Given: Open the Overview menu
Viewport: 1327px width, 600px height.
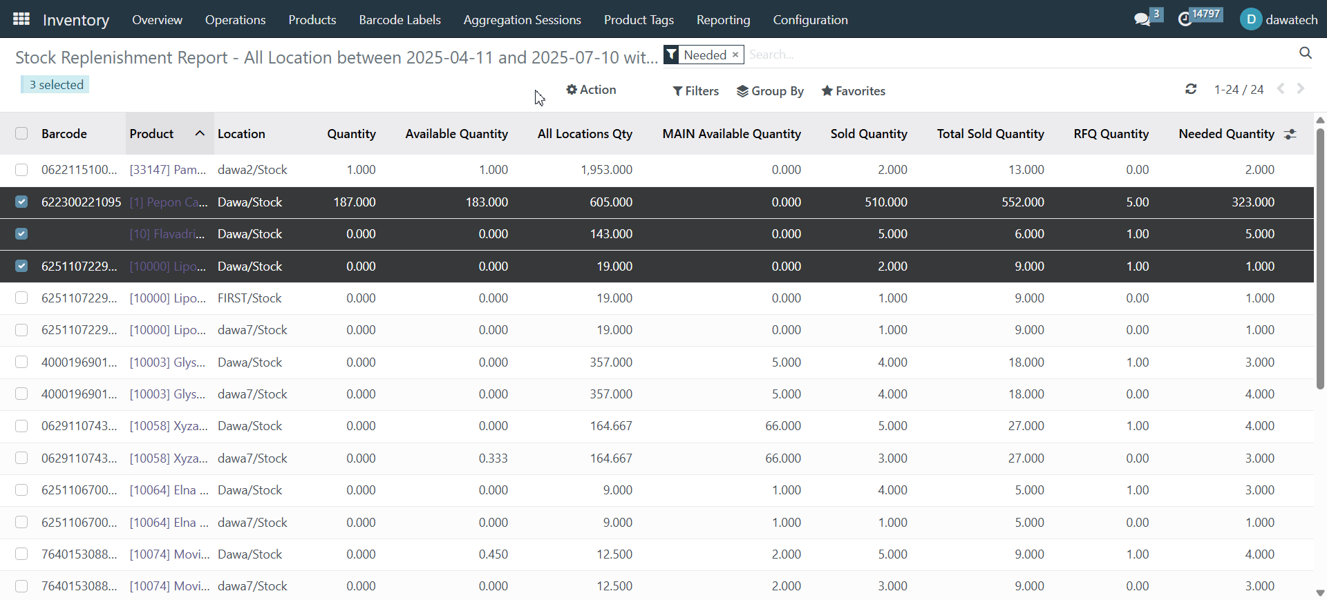Looking at the screenshot, I should point(158,20).
